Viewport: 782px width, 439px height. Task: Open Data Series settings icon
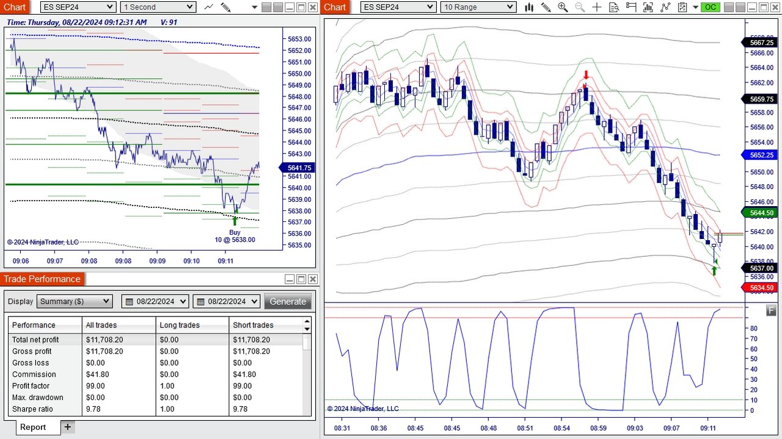(648, 7)
